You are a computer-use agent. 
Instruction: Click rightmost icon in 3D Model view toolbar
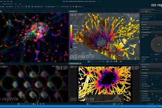pyautogui.click(x=121, y=61)
